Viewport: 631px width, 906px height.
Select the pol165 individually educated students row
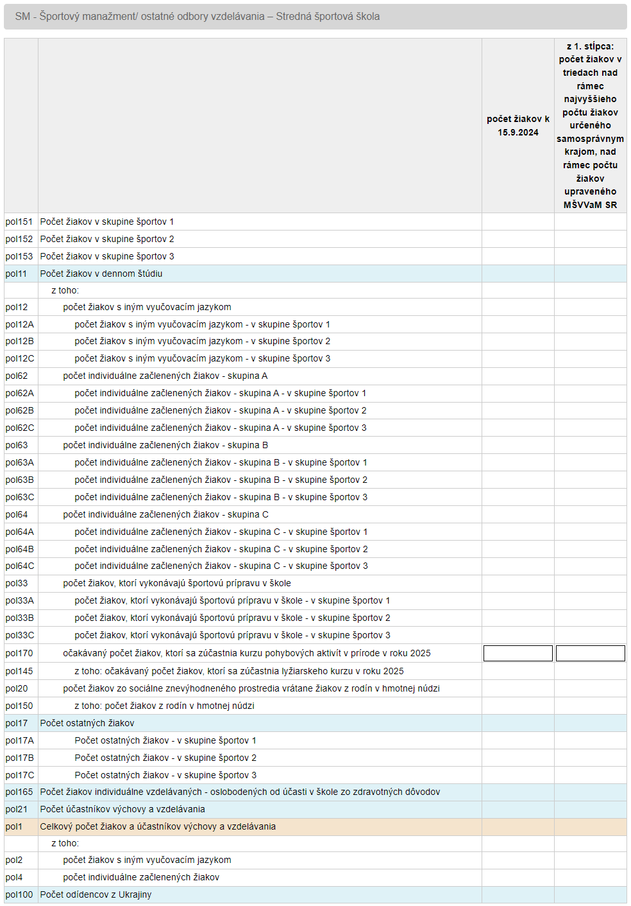coord(315,792)
